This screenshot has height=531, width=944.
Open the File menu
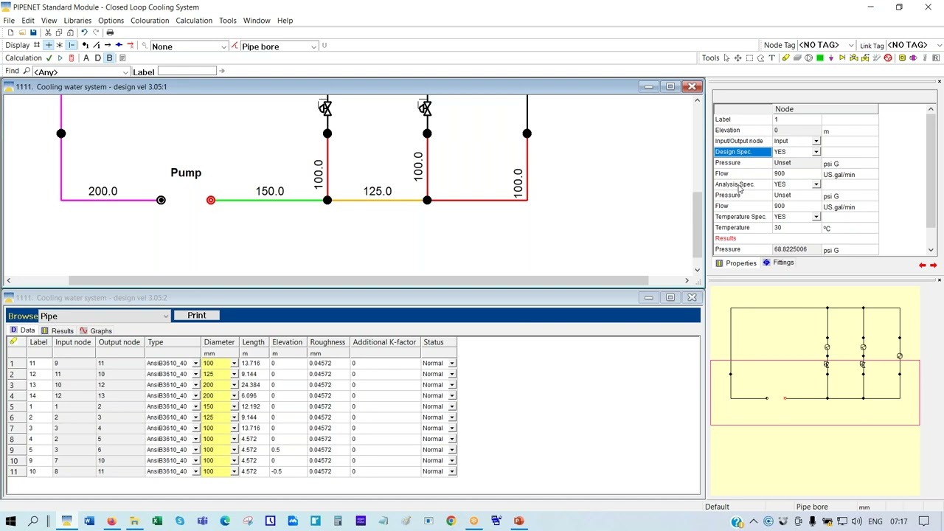tap(9, 20)
